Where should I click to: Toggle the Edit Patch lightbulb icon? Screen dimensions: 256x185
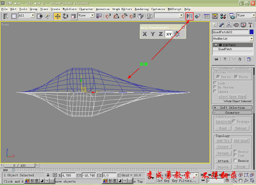pos(216,45)
